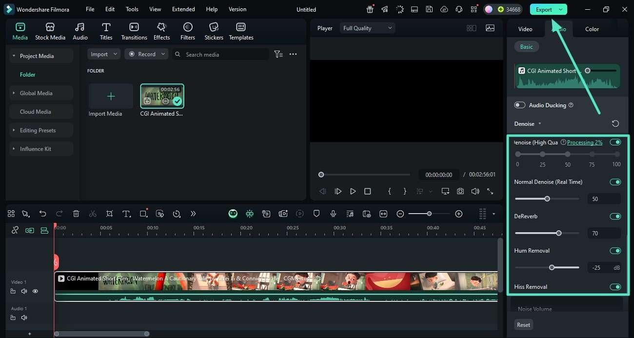Open the File menu
The image size is (634, 338).
point(90,9)
